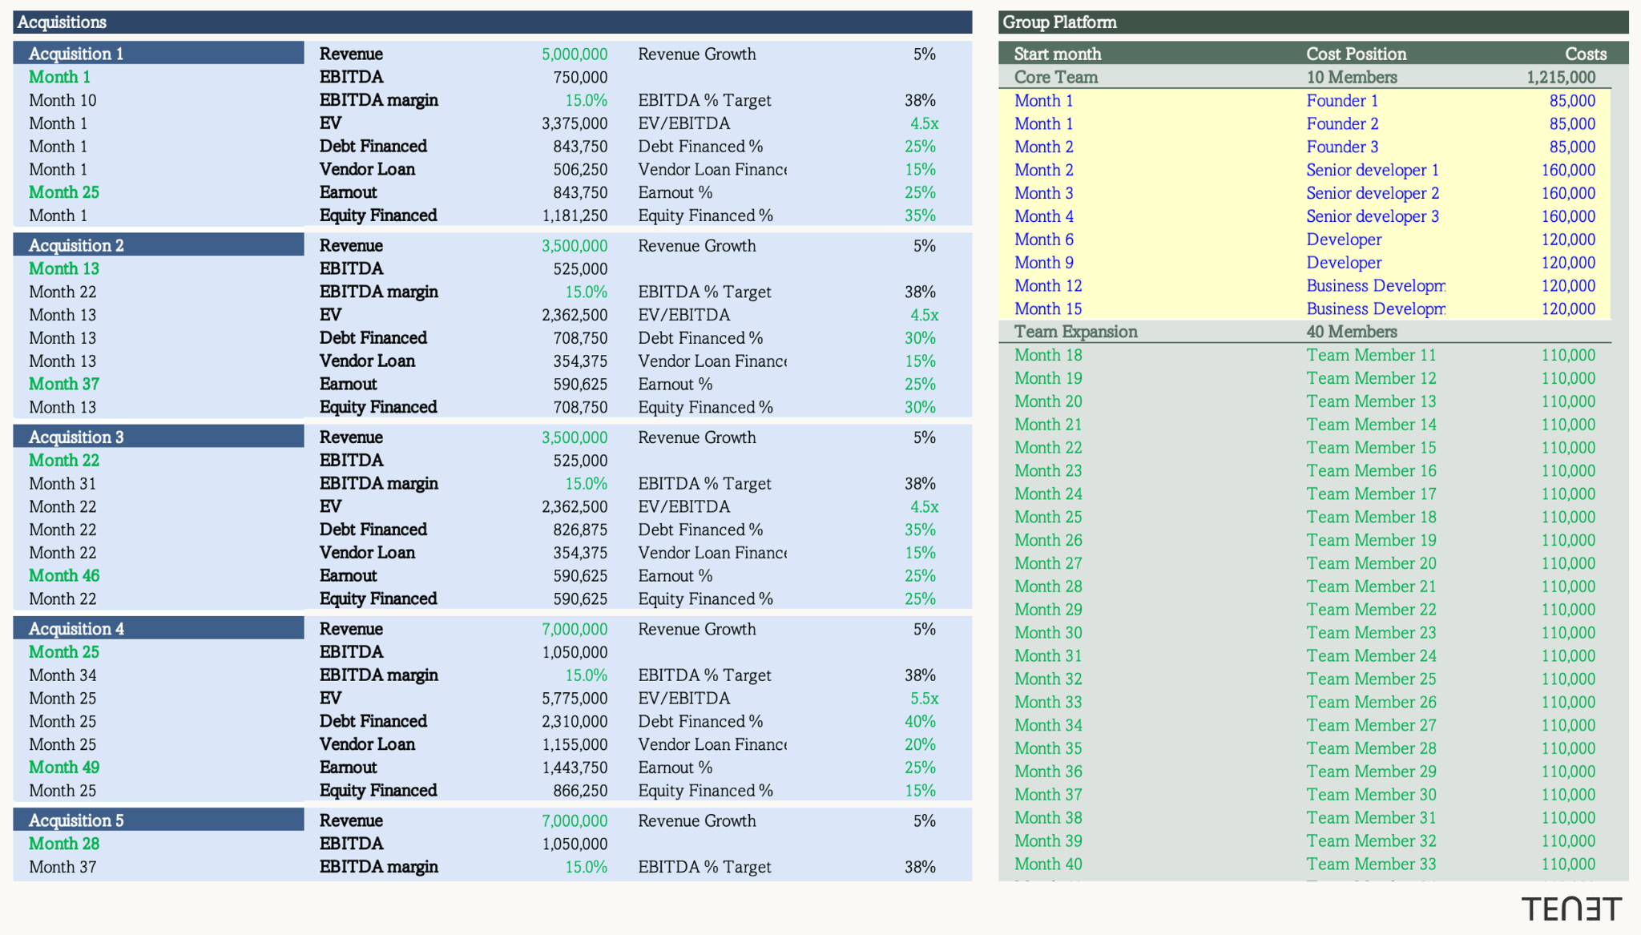Click the TENET logo
Image resolution: width=1641 pixels, height=935 pixels.
[x=1571, y=909]
